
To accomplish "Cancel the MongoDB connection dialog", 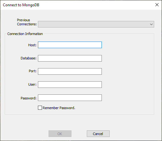I will (x=98, y=133).
